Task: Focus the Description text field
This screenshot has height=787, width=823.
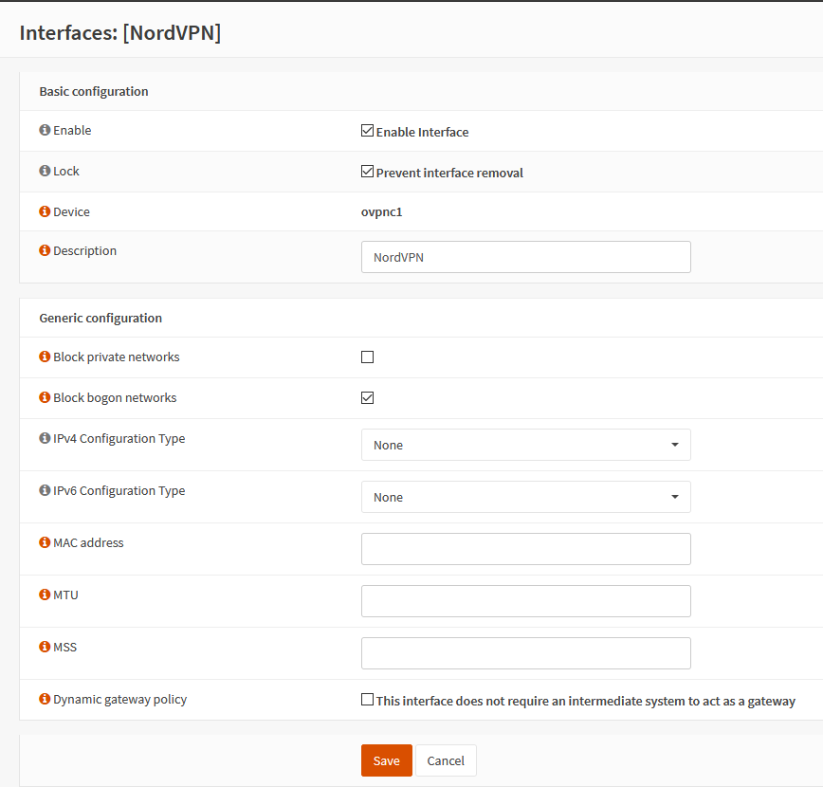Action: [525, 257]
